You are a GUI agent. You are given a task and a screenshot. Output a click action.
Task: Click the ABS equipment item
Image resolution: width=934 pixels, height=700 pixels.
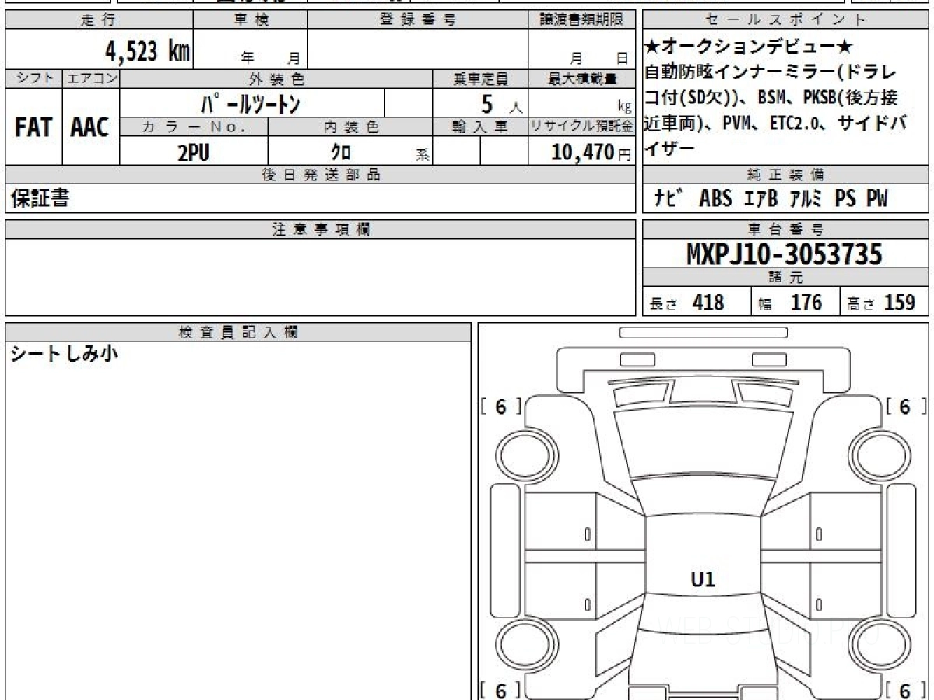point(716,199)
